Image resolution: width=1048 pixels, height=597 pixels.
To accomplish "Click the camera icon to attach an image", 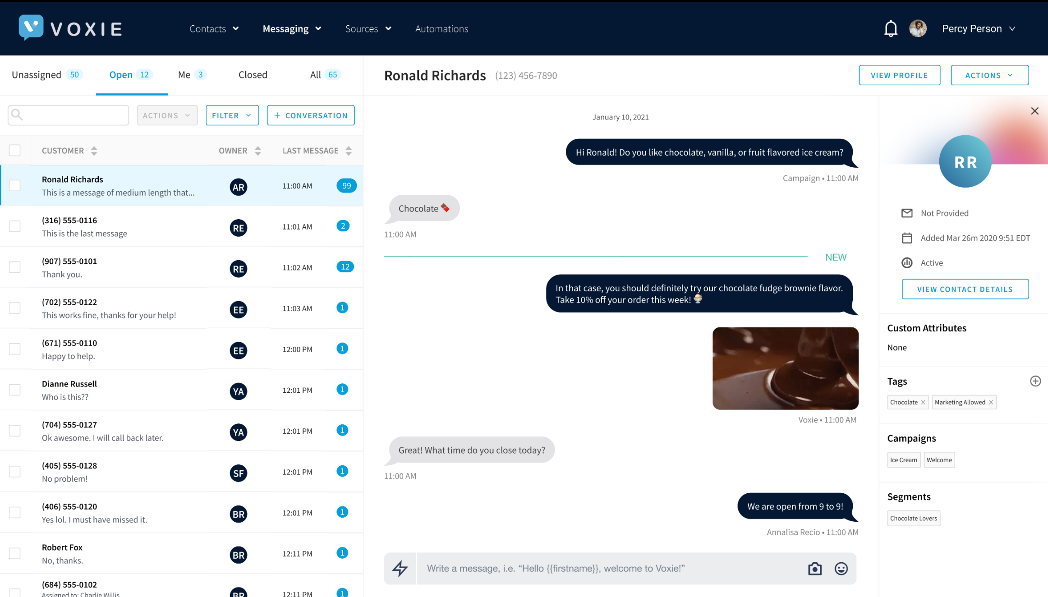I will pyautogui.click(x=814, y=568).
